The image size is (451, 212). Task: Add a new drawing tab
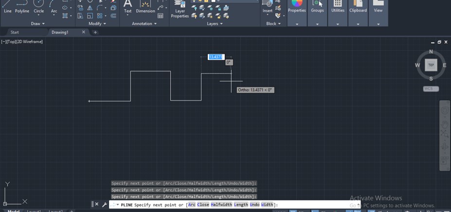[x=95, y=32]
